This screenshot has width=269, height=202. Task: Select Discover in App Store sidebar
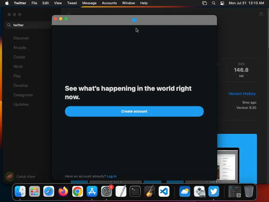point(21,38)
